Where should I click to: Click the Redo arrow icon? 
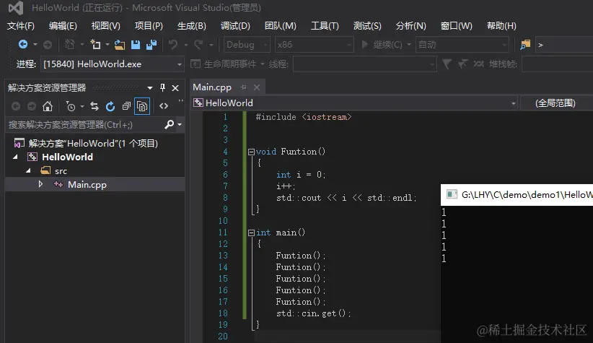pos(198,45)
